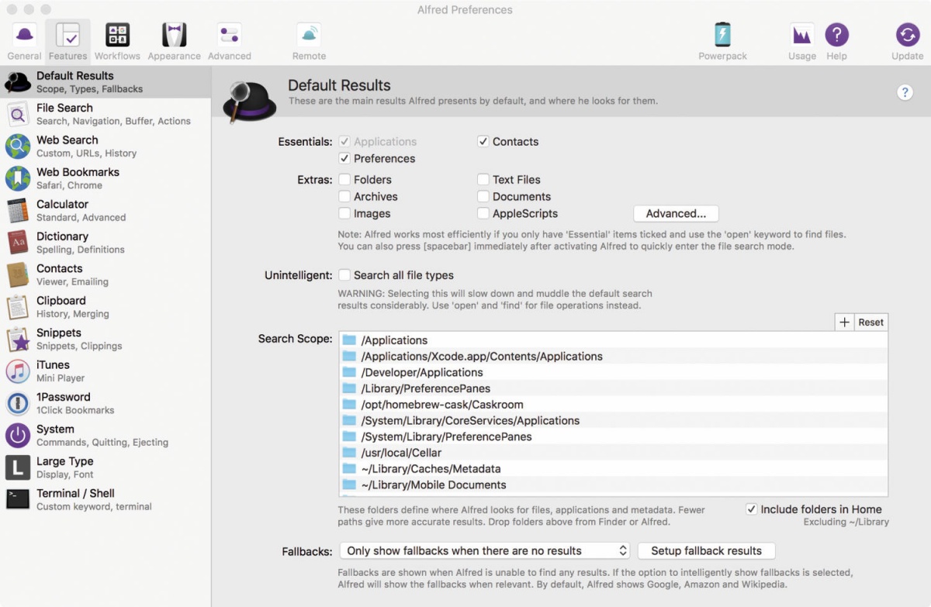Image resolution: width=931 pixels, height=607 pixels.
Task: Toggle the Contacts essentials checkbox
Action: coord(483,142)
